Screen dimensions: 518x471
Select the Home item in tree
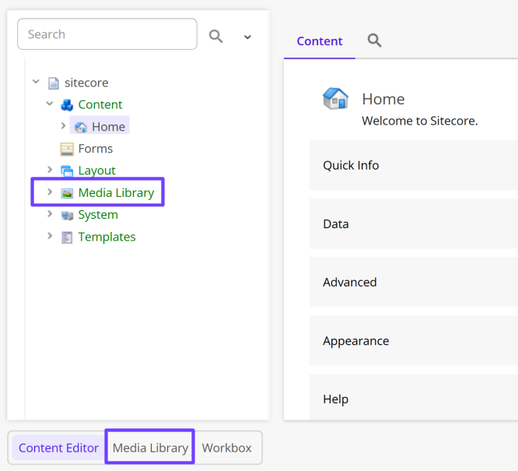108,127
